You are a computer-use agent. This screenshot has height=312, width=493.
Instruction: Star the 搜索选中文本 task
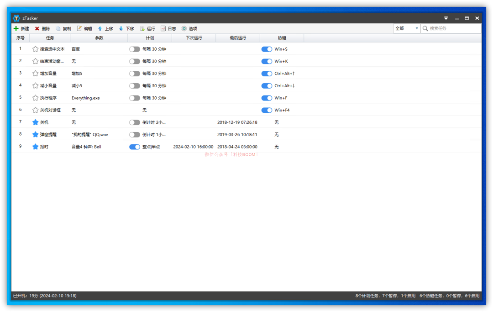tap(35, 49)
